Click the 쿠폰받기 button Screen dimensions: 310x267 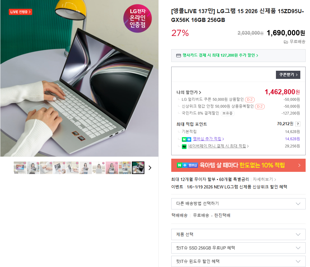click(x=288, y=75)
